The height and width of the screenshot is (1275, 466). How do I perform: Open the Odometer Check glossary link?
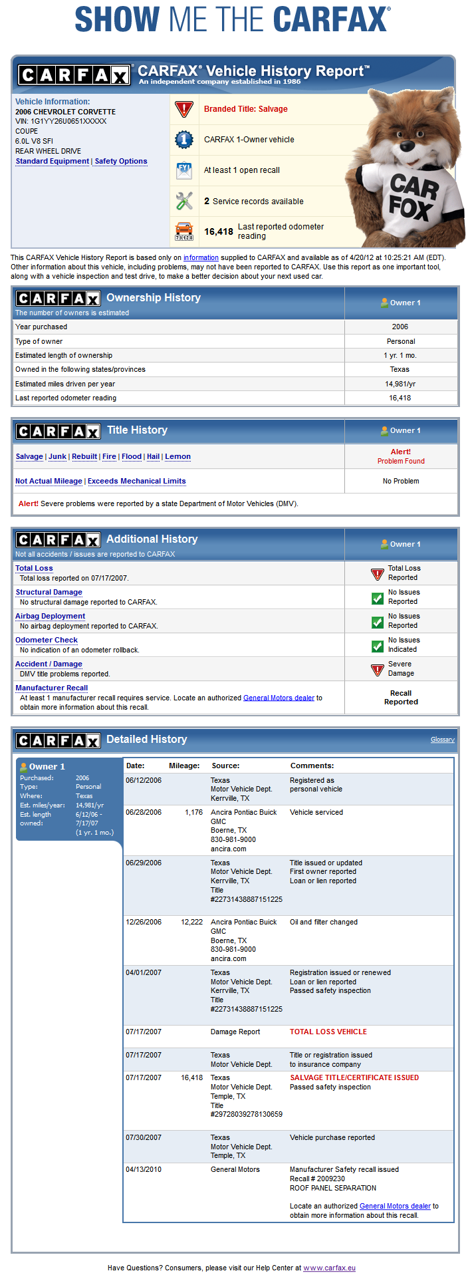tap(47, 640)
